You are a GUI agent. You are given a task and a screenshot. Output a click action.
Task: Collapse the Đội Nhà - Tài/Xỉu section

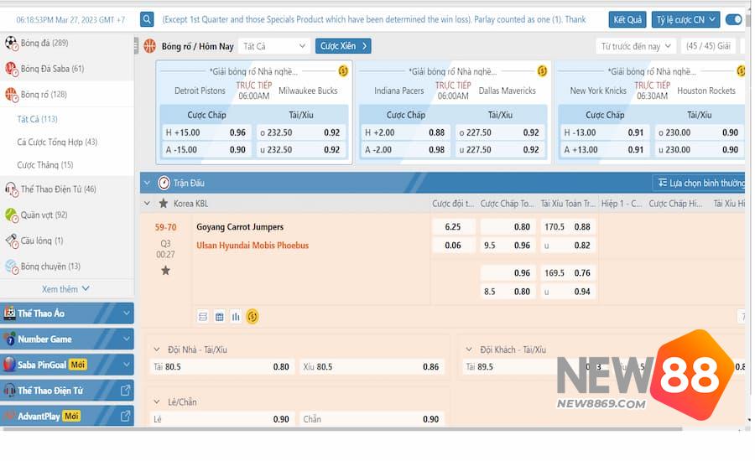click(x=157, y=350)
